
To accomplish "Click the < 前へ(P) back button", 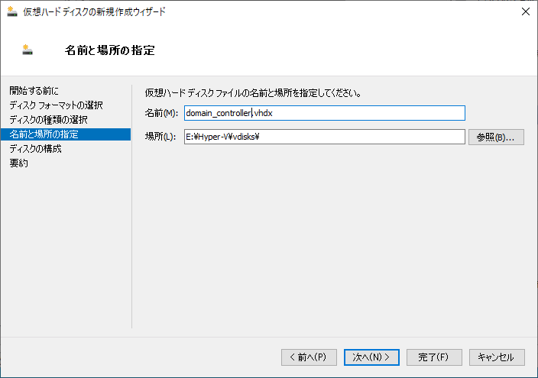I will tap(309, 357).
